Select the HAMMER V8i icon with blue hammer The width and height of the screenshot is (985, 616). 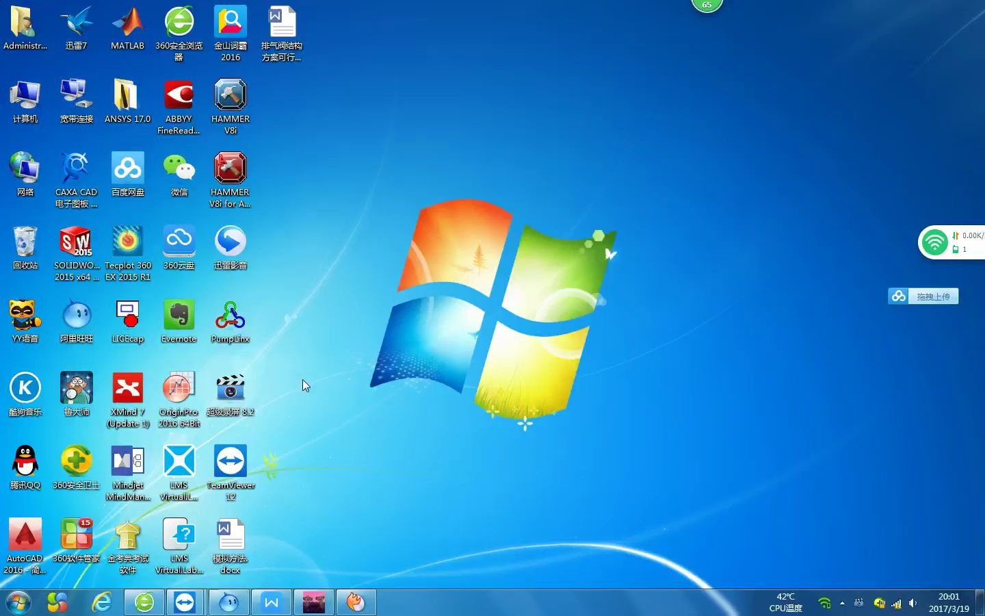tap(231, 107)
